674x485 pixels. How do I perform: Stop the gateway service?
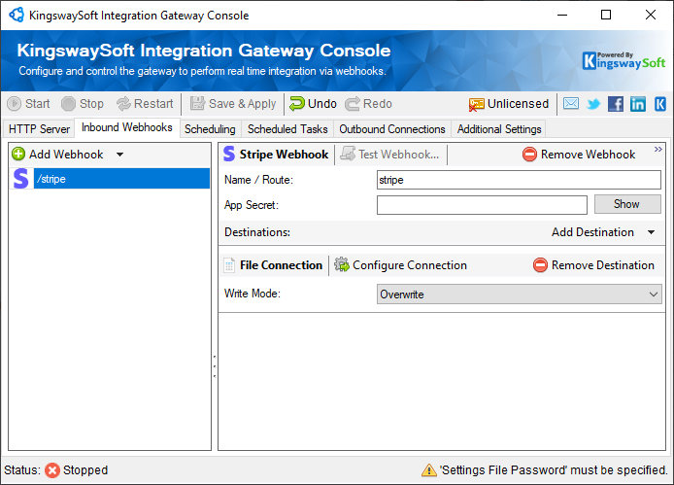click(x=83, y=104)
